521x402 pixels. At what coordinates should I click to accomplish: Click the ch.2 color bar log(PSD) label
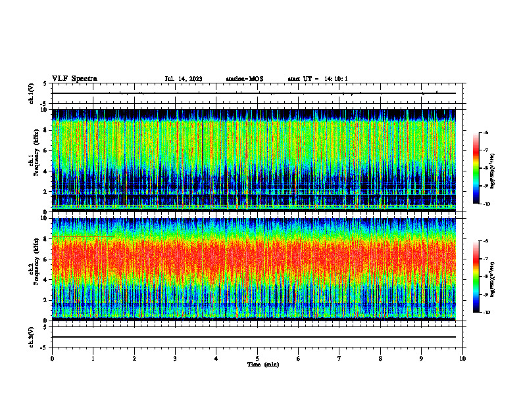coord(493,279)
